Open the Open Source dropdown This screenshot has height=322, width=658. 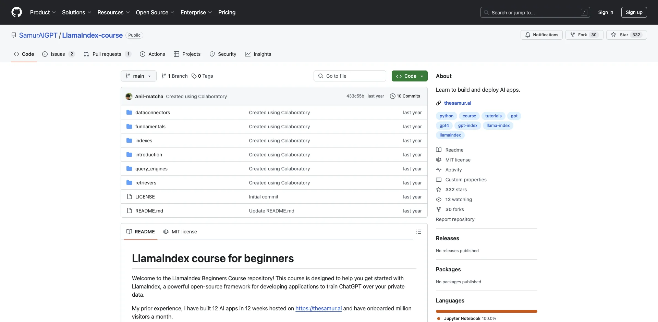click(x=155, y=12)
